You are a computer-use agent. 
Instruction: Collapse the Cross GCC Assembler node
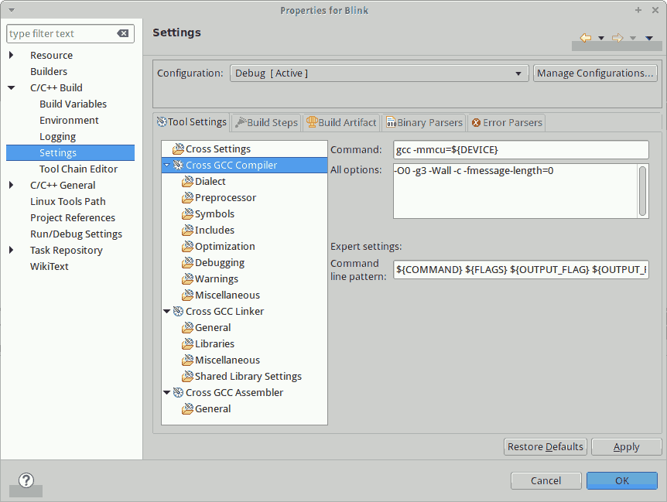point(166,393)
